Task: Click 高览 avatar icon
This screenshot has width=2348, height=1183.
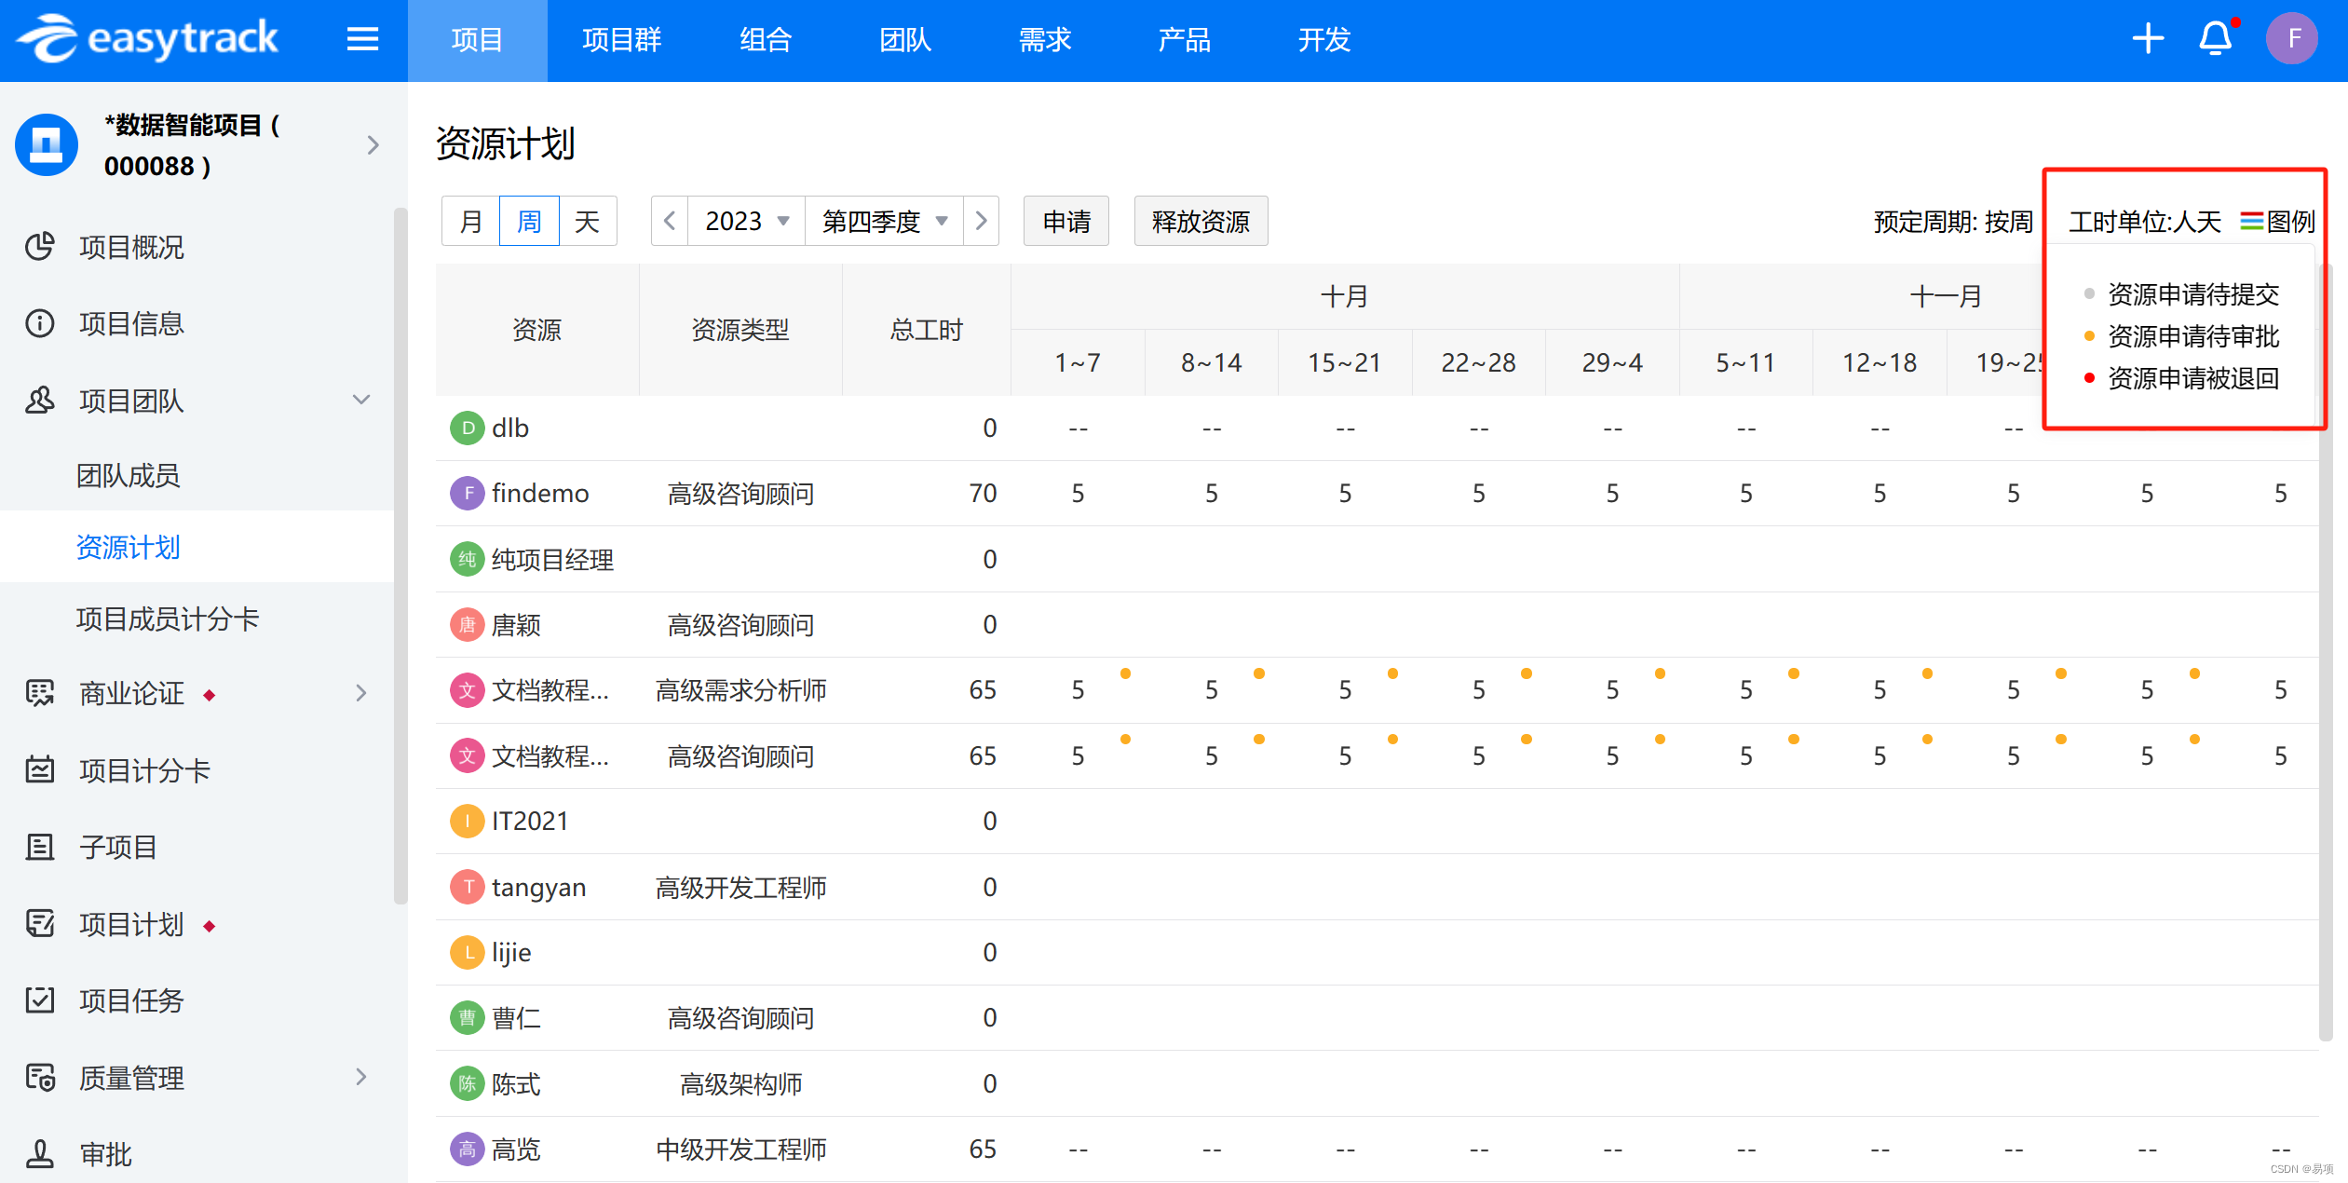Action: tap(468, 1149)
